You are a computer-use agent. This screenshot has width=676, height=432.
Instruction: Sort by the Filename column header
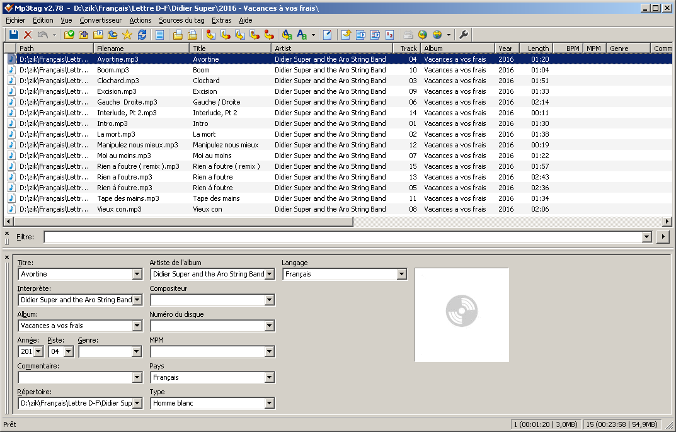pos(141,48)
